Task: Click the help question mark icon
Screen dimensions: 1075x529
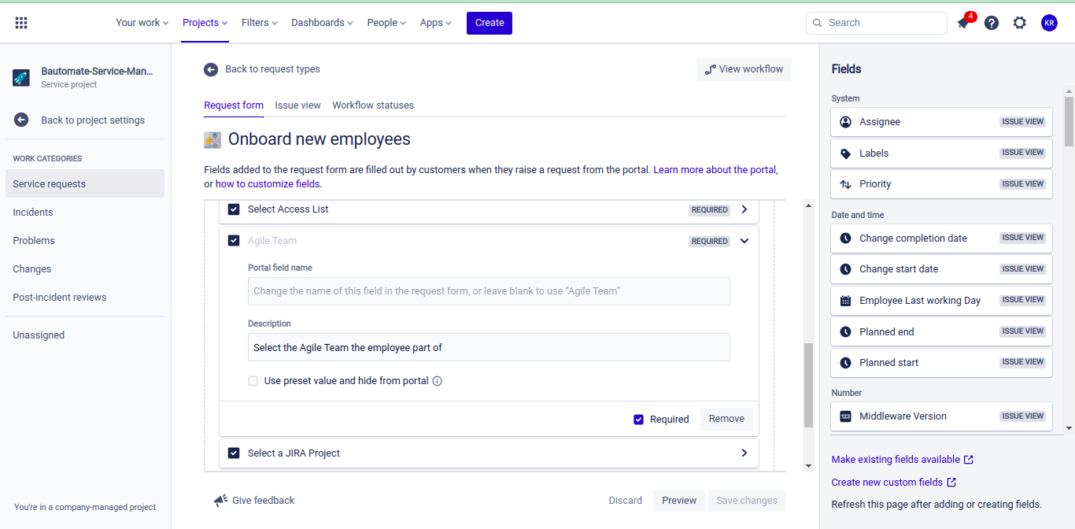Action: [x=992, y=23]
